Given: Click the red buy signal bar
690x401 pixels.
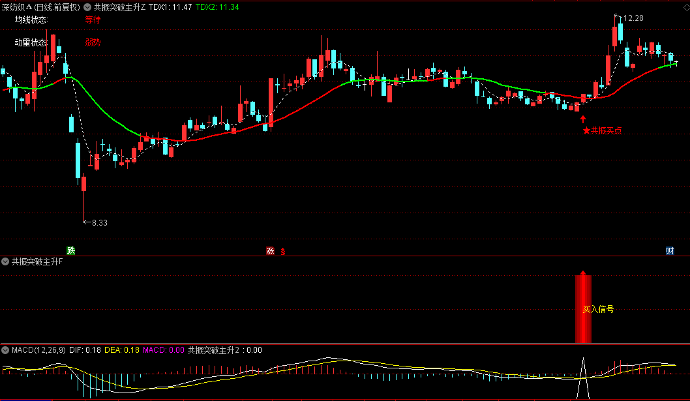Looking at the screenshot, I should point(583,308).
